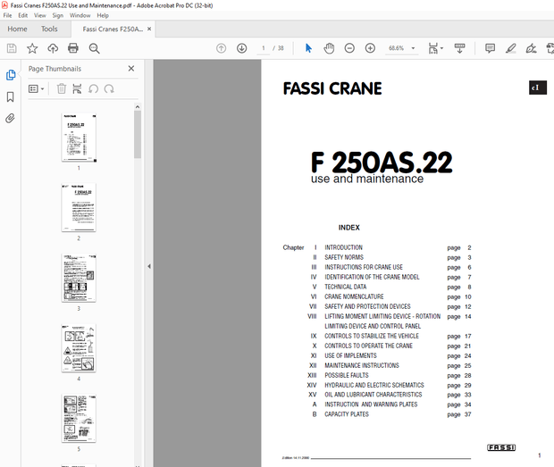This screenshot has width=554, height=467.
Task: Zoom in with plus button
Action: [x=370, y=48]
